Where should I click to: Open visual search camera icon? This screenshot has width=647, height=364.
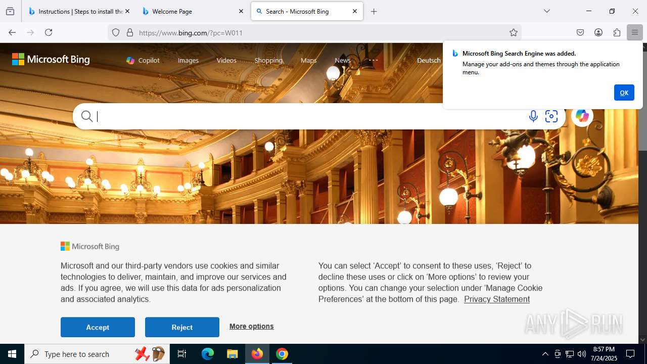point(551,116)
